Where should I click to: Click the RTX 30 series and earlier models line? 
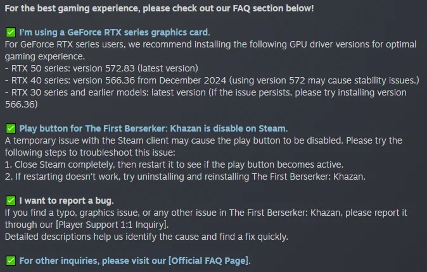pyautogui.click(x=206, y=98)
